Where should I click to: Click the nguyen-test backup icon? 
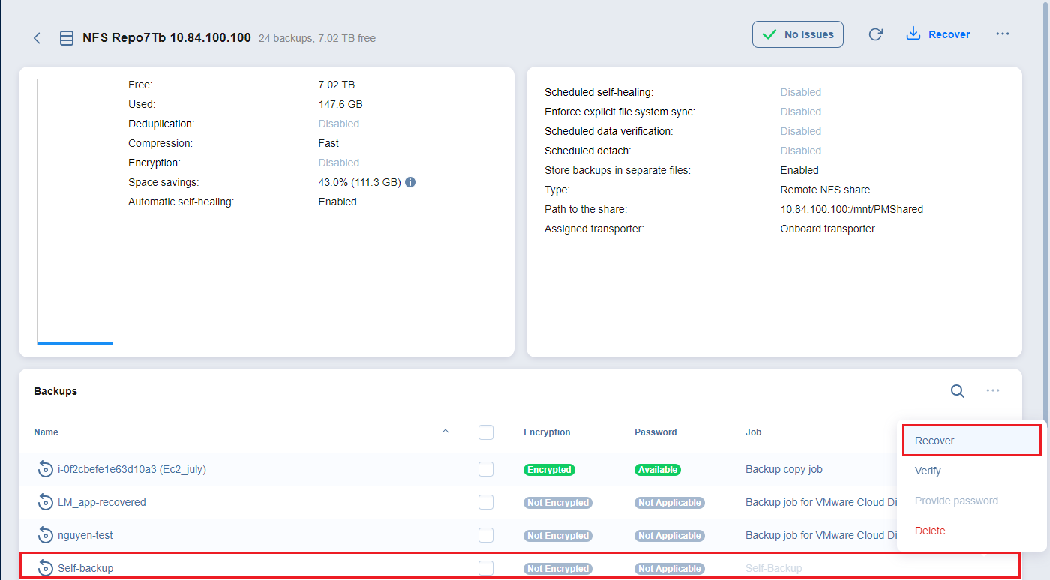(46, 535)
